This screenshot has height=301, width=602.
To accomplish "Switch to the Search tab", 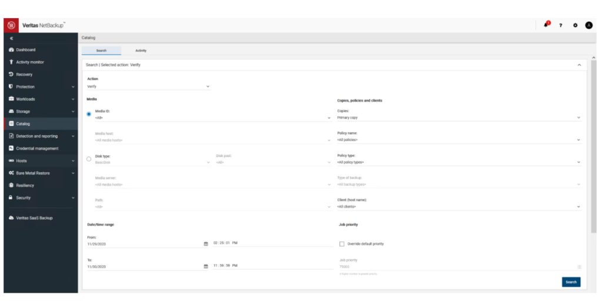I will [x=101, y=51].
